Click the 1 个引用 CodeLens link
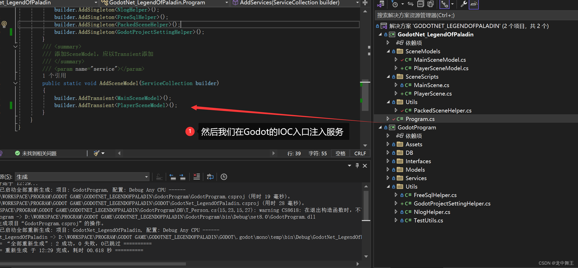Image resolution: width=578 pixels, height=268 pixels. [54, 76]
